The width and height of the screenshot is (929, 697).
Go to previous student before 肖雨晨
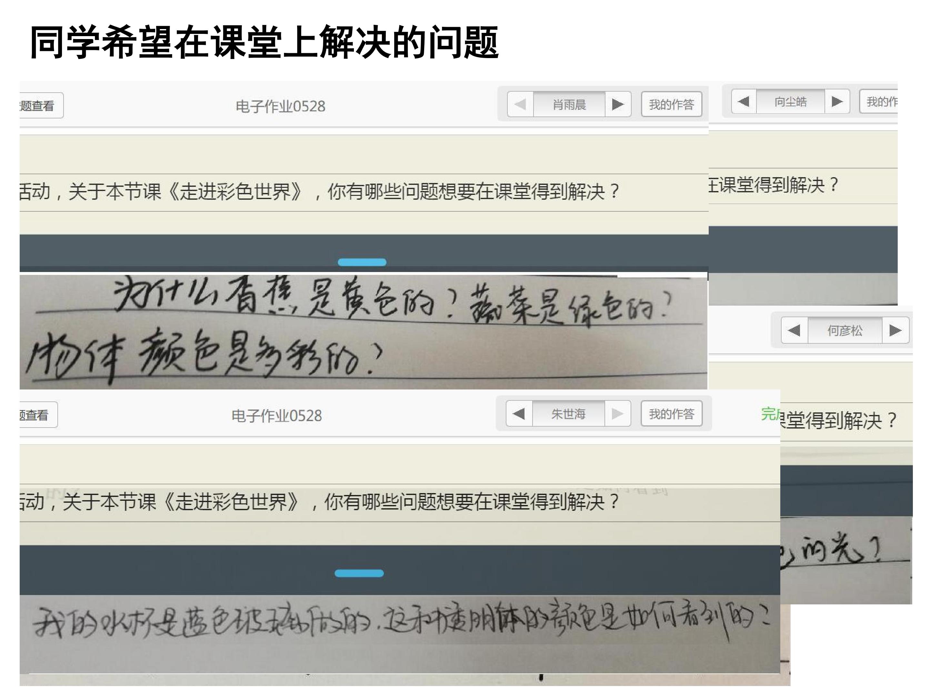(520, 104)
